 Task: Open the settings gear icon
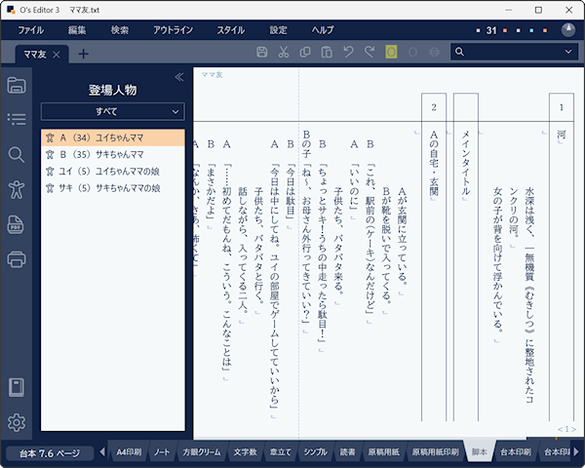click(x=16, y=422)
